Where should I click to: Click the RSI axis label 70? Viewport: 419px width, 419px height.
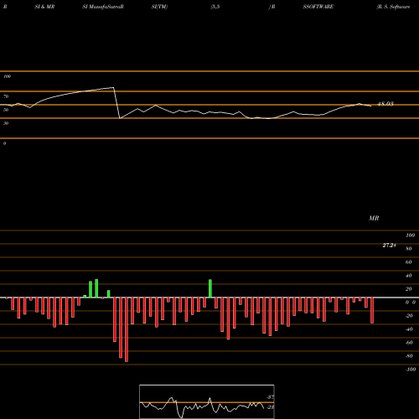coord(6,96)
